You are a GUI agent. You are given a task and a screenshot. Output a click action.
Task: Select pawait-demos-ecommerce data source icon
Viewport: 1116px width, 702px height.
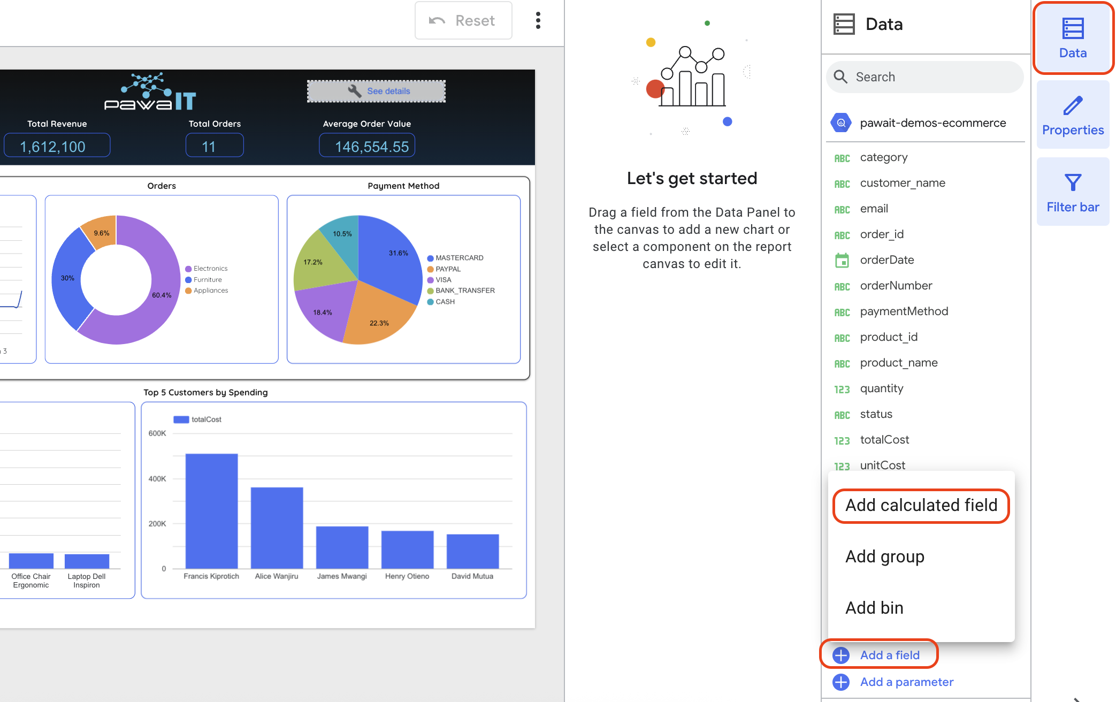[x=840, y=123]
